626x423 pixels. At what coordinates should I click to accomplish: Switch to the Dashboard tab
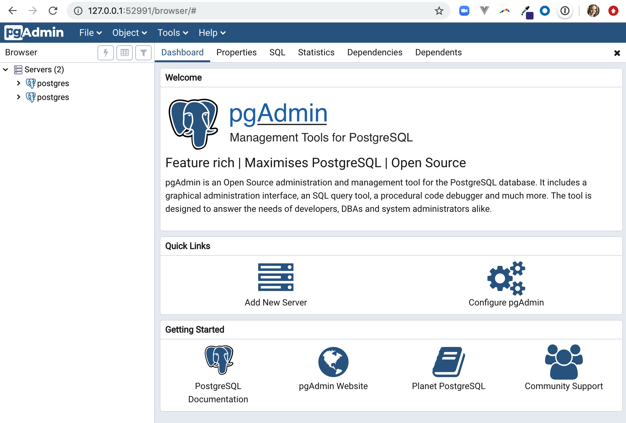pos(182,52)
